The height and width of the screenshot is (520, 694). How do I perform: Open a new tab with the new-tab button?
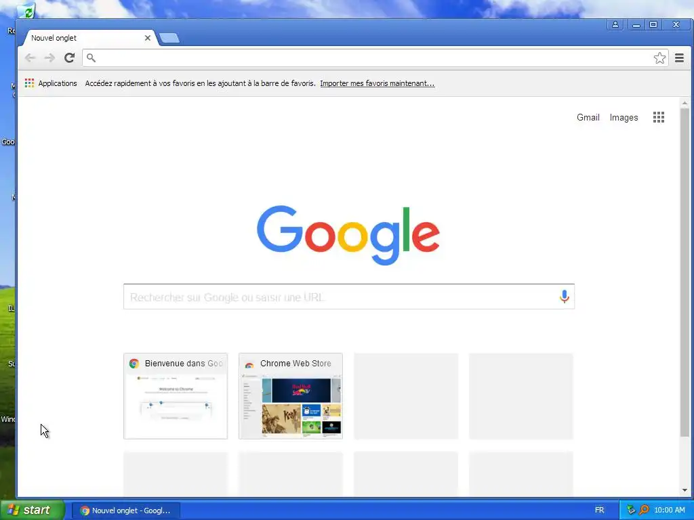point(169,38)
